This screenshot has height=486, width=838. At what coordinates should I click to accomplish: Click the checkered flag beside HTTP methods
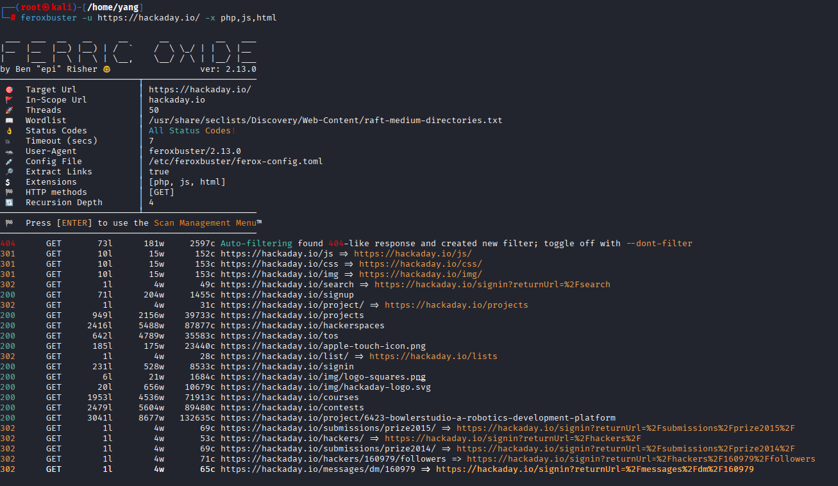(x=9, y=192)
